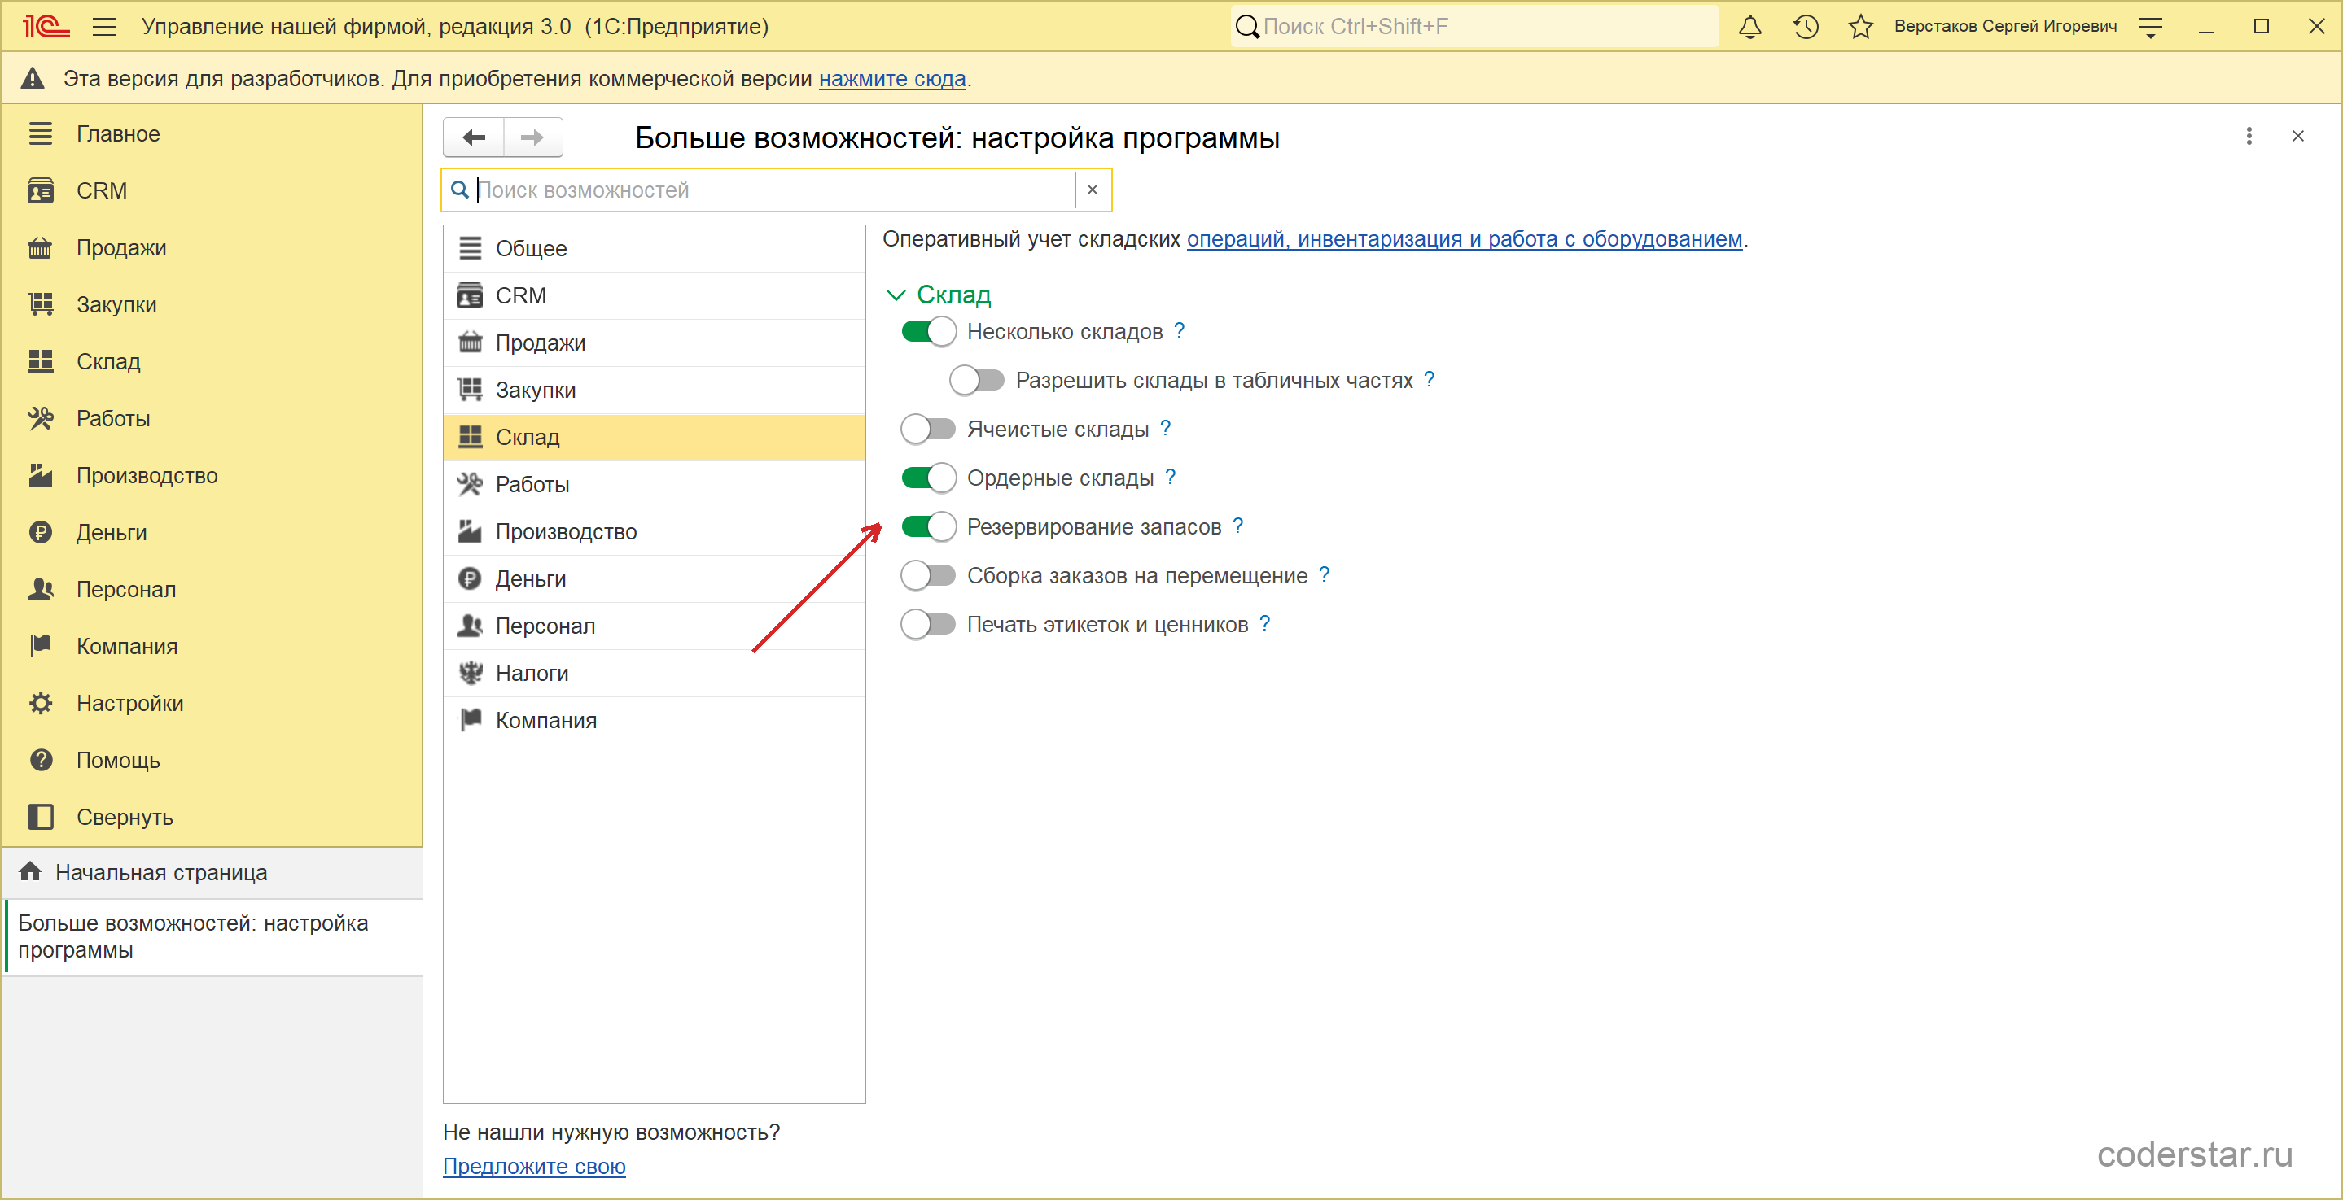2343x1200 pixels.
Task: Click the Производство factory icon in sidebar
Action: pyautogui.click(x=41, y=475)
